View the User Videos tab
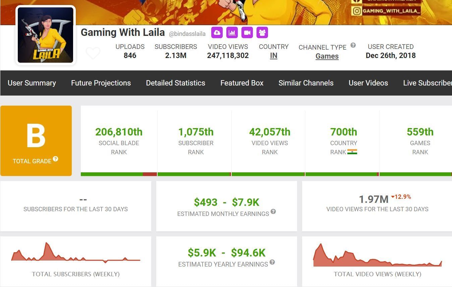 368,83
